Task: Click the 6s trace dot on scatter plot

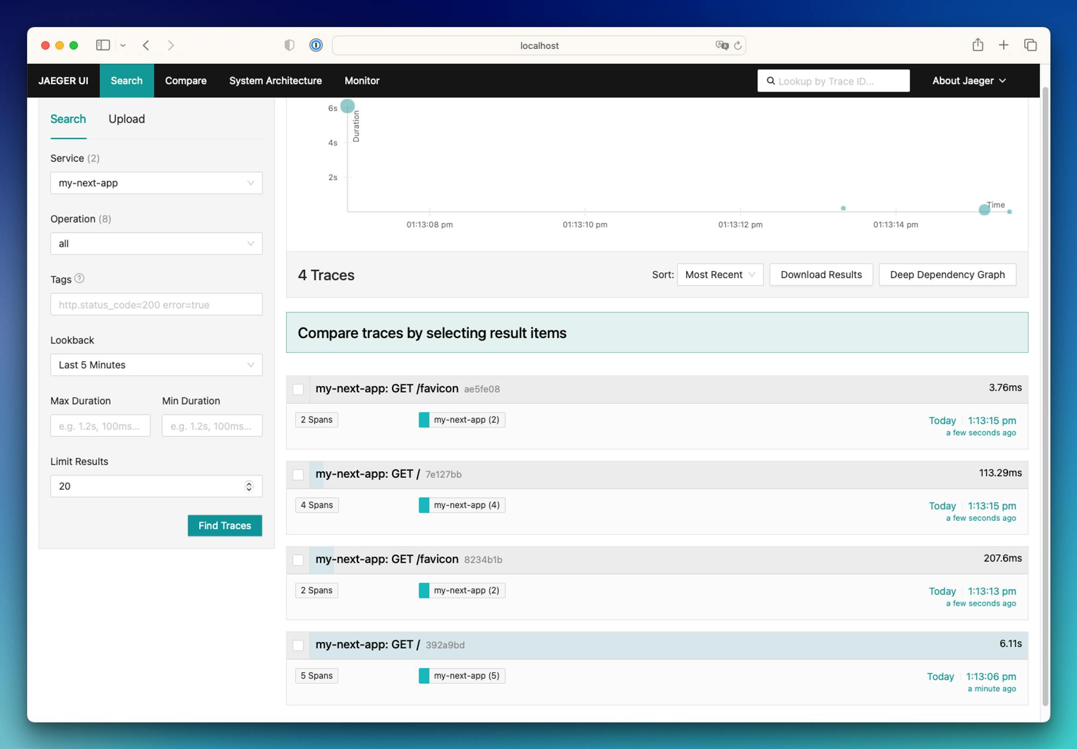Action: (347, 106)
